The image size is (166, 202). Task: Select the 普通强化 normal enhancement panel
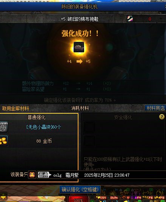pyautogui.click(x=38, y=147)
